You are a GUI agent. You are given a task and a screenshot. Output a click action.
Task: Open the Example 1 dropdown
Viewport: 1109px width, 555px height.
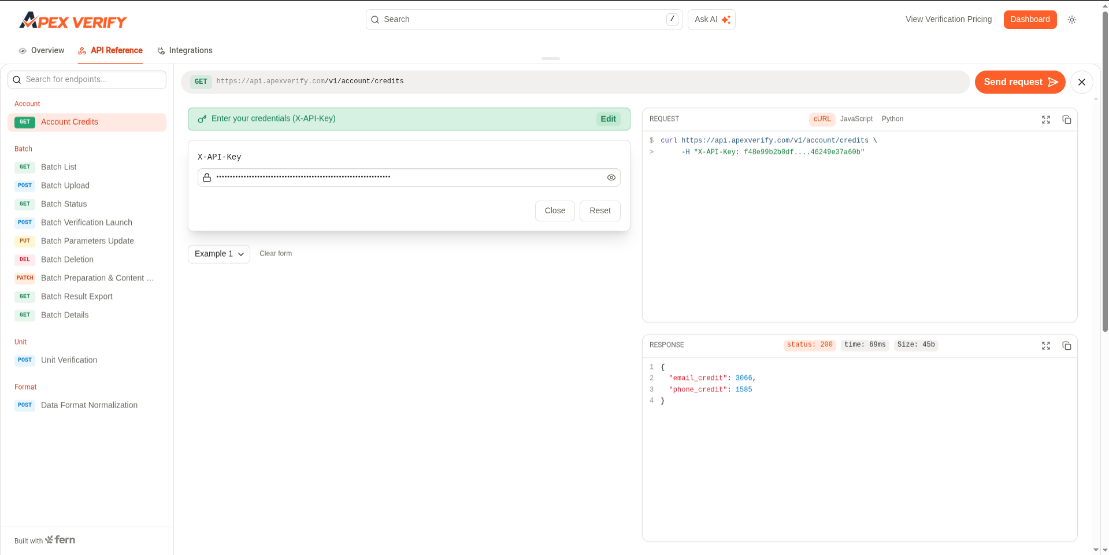tap(219, 254)
